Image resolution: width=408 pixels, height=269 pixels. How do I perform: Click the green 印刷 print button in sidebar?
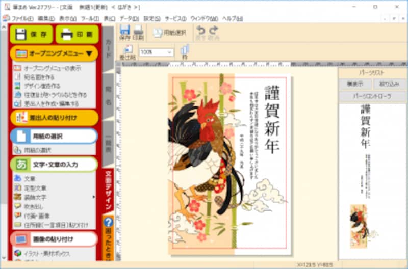tap(77, 34)
